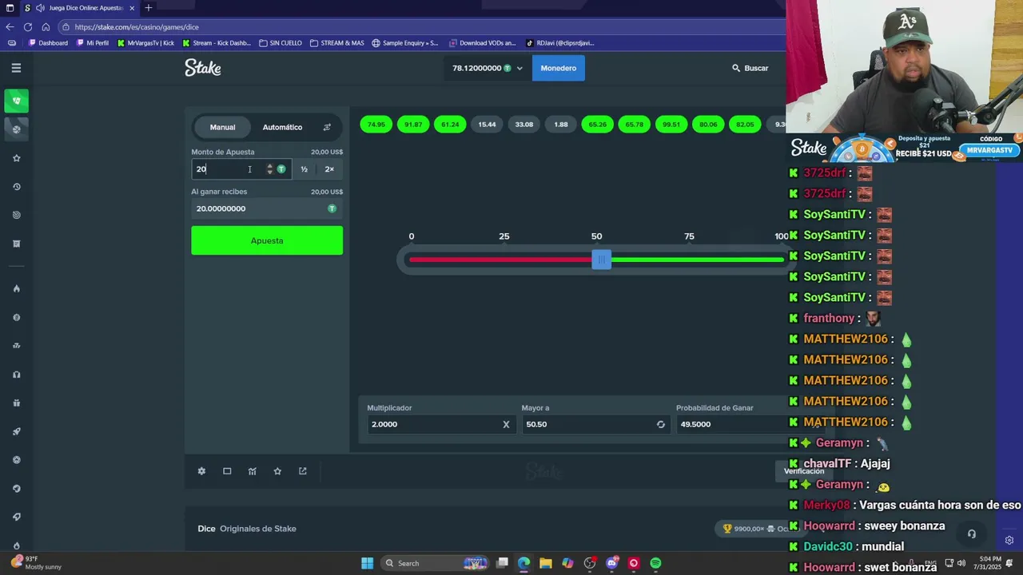Open game settings gear below bet panel
The width and height of the screenshot is (1023, 575).
coord(201,471)
